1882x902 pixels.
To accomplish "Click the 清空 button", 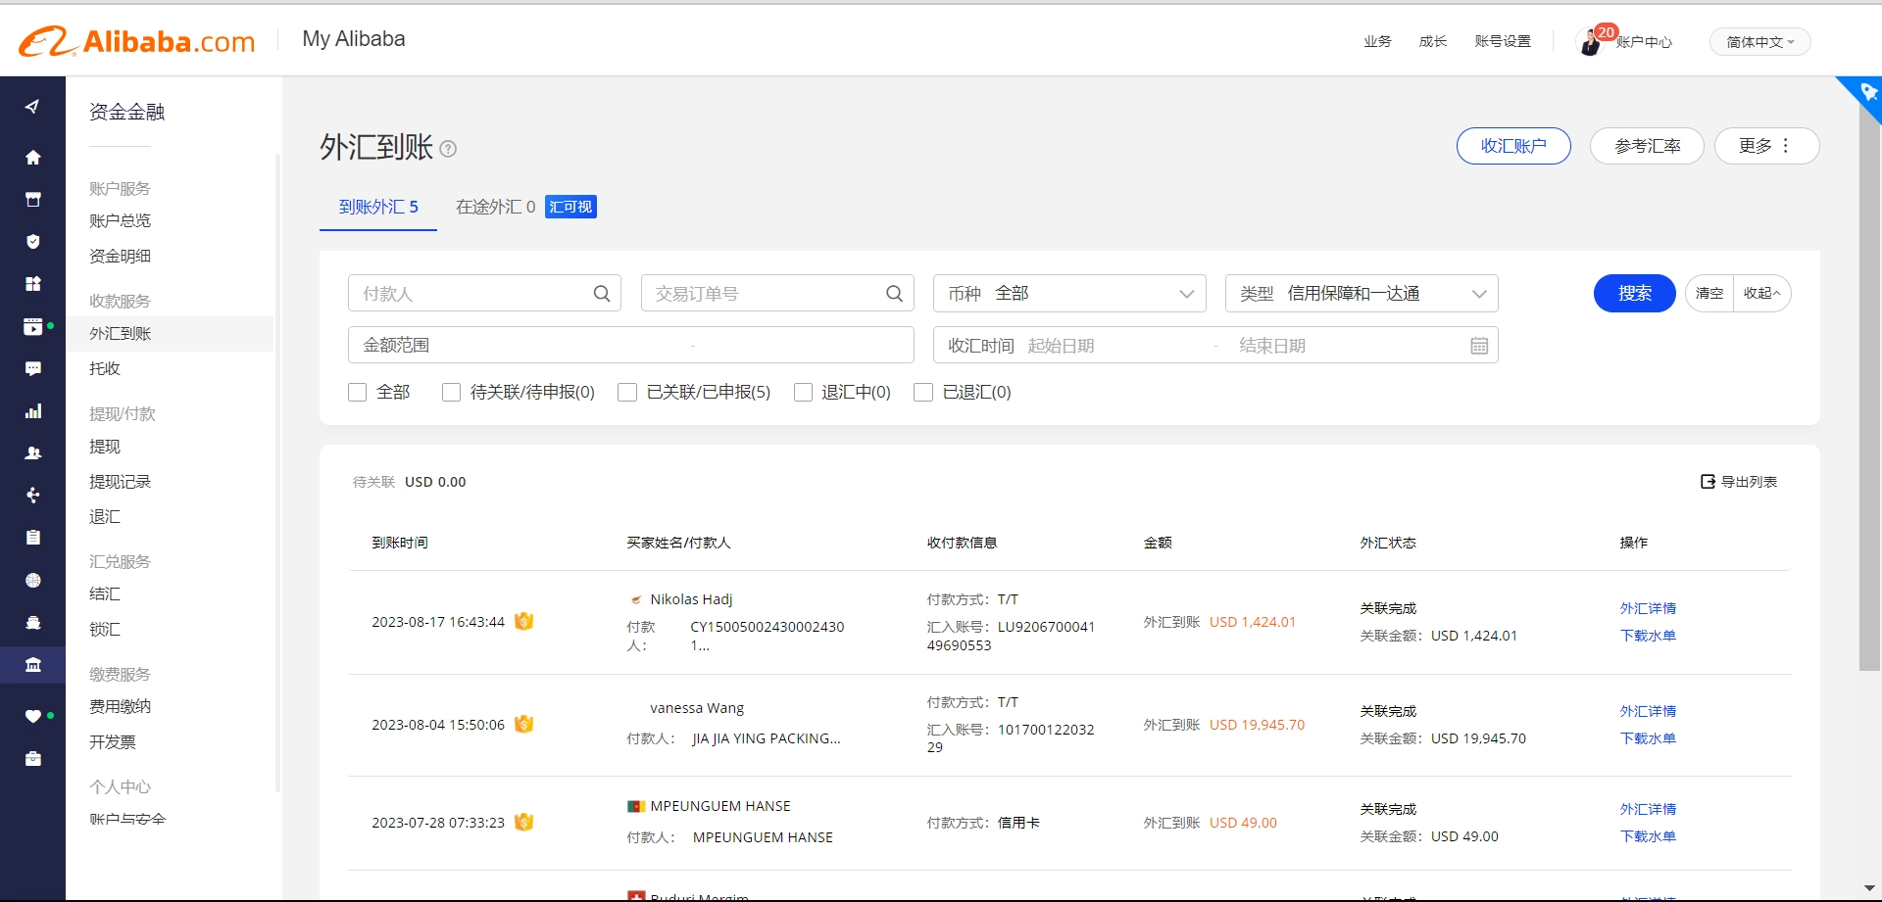I will tap(1709, 293).
